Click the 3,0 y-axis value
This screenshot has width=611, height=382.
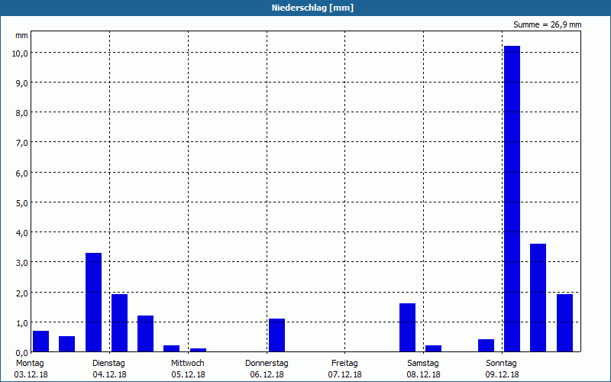click(21, 263)
